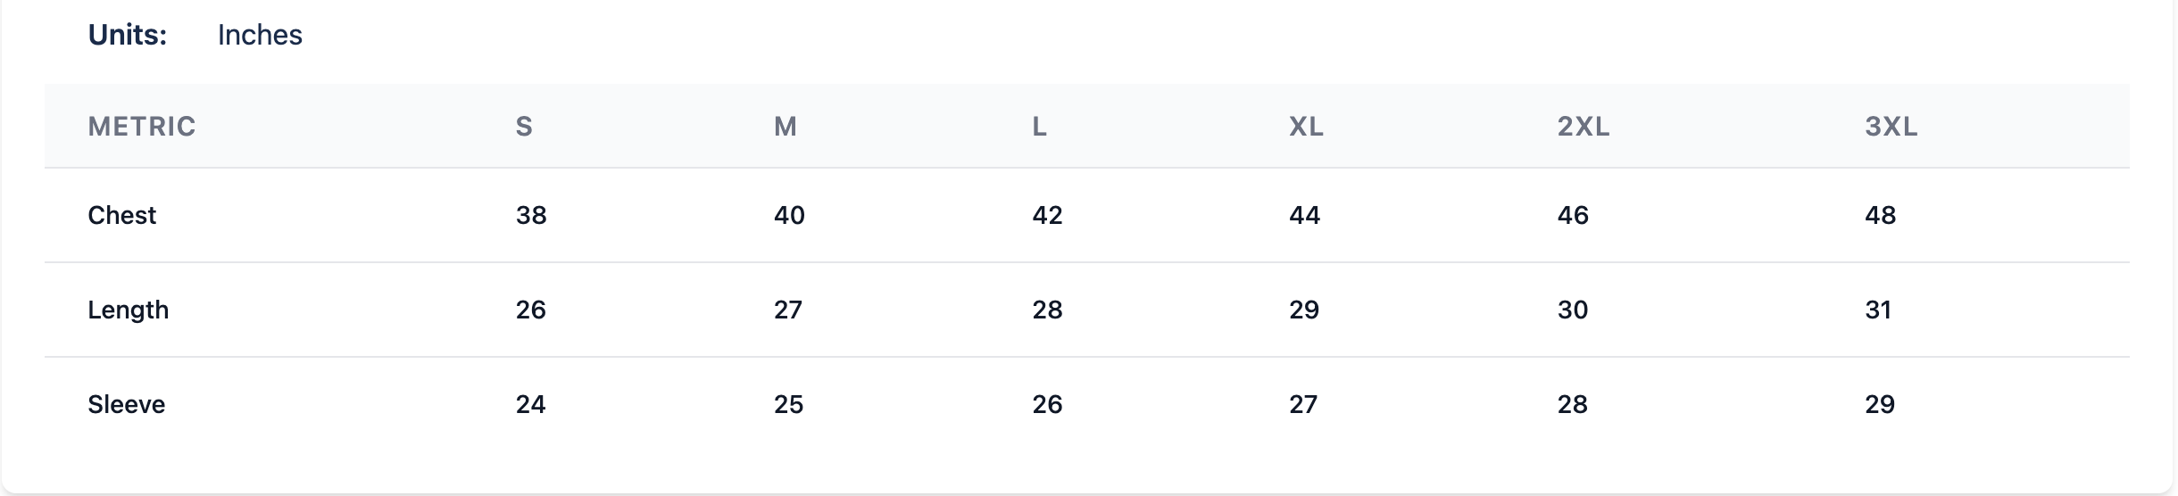Viewport: 2178px width, 496px height.
Task: Select the Sleeve value for size S
Action: coord(530,405)
